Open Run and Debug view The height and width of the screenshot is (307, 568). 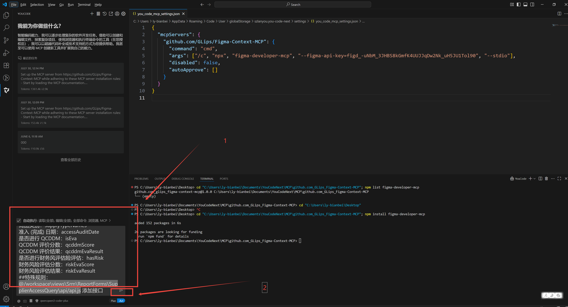[x=6, y=53]
